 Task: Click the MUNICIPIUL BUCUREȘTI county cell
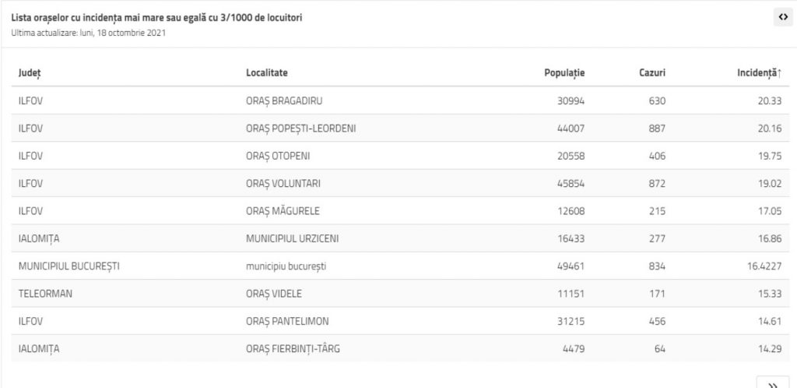68,266
